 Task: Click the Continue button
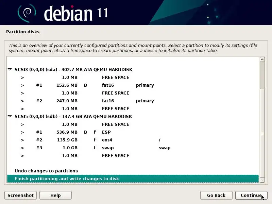[x=251, y=195]
